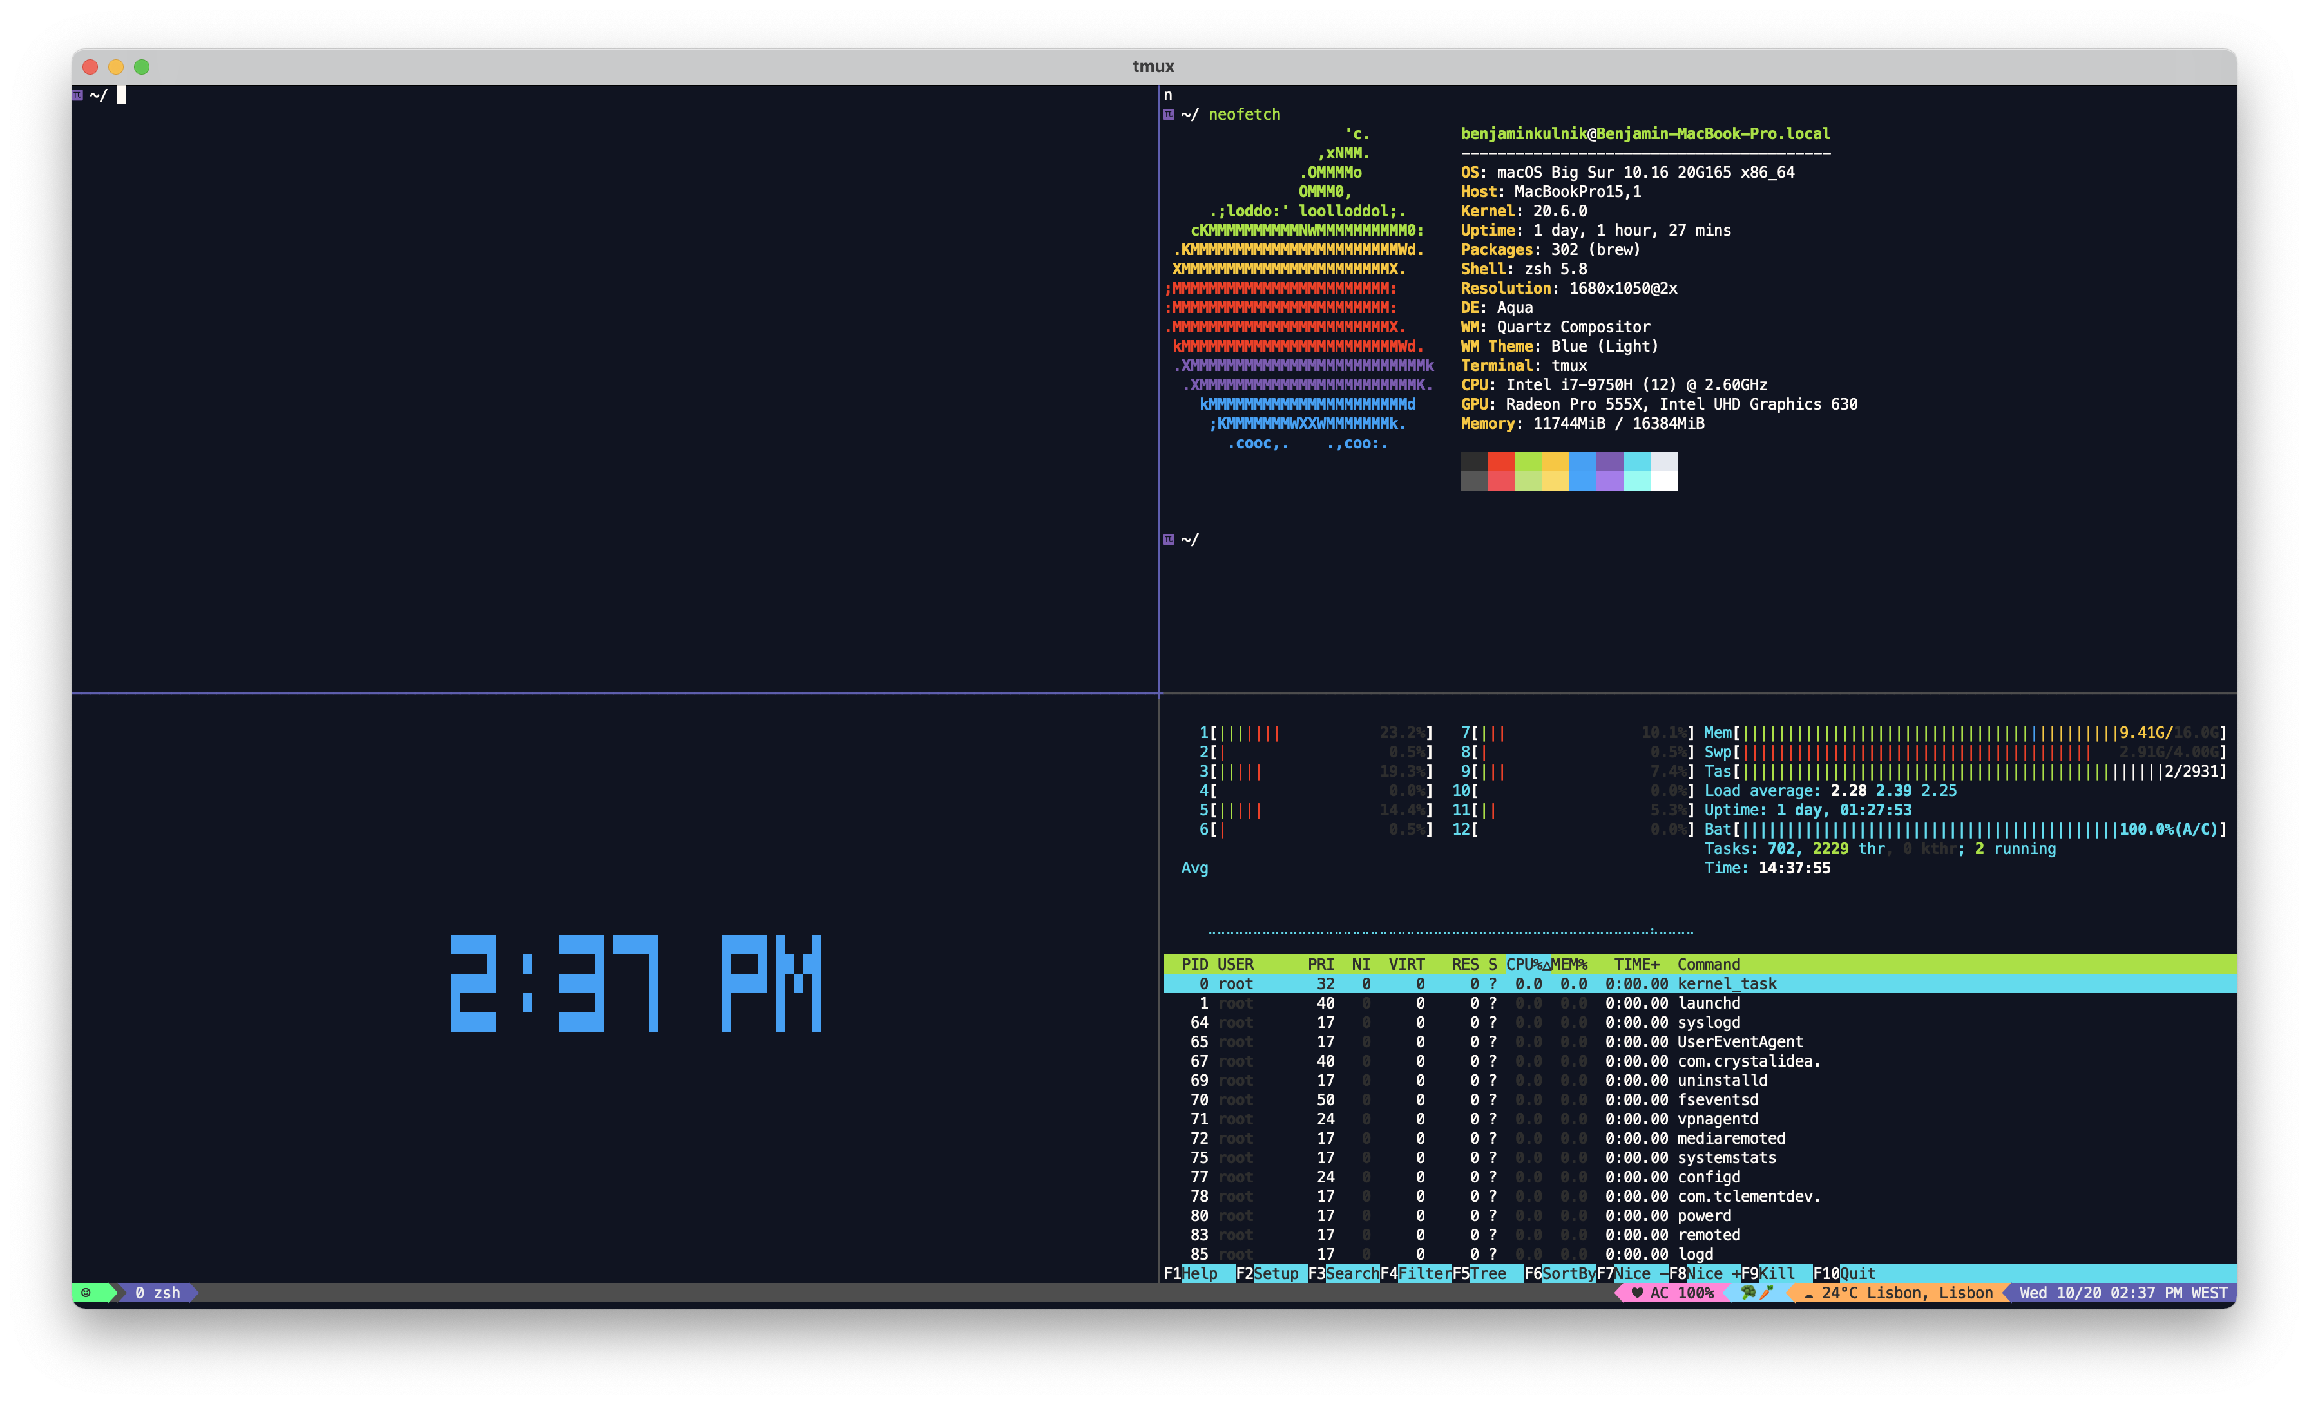Click F9 Kill in htop
Viewport: 2309px width, 1404px height.
1776,1273
